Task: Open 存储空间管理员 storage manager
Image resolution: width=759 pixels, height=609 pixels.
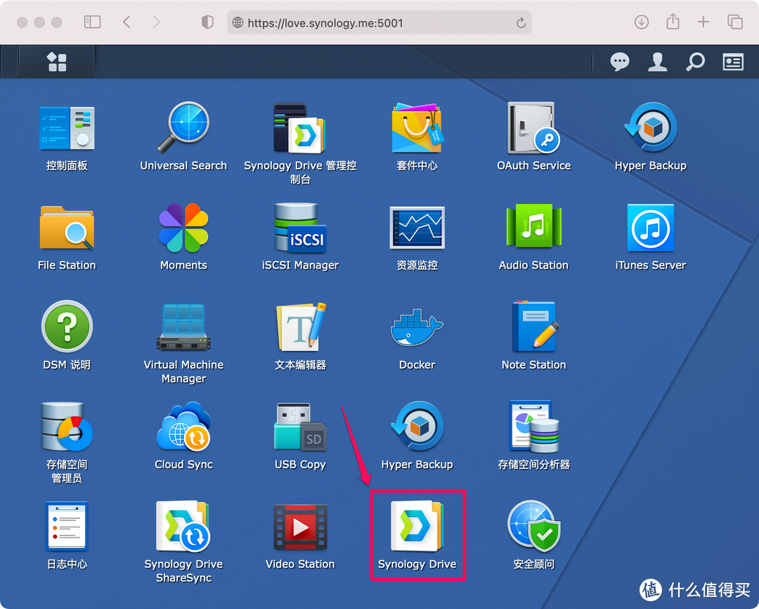Action: click(67, 427)
